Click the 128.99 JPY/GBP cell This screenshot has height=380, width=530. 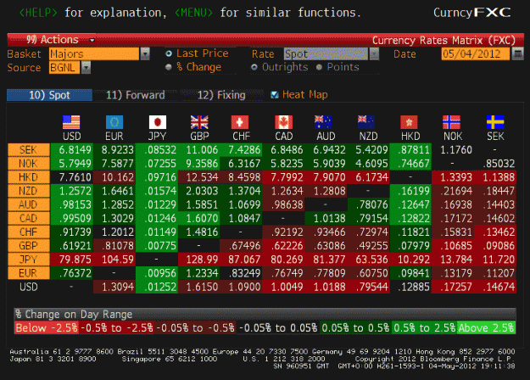(198, 260)
